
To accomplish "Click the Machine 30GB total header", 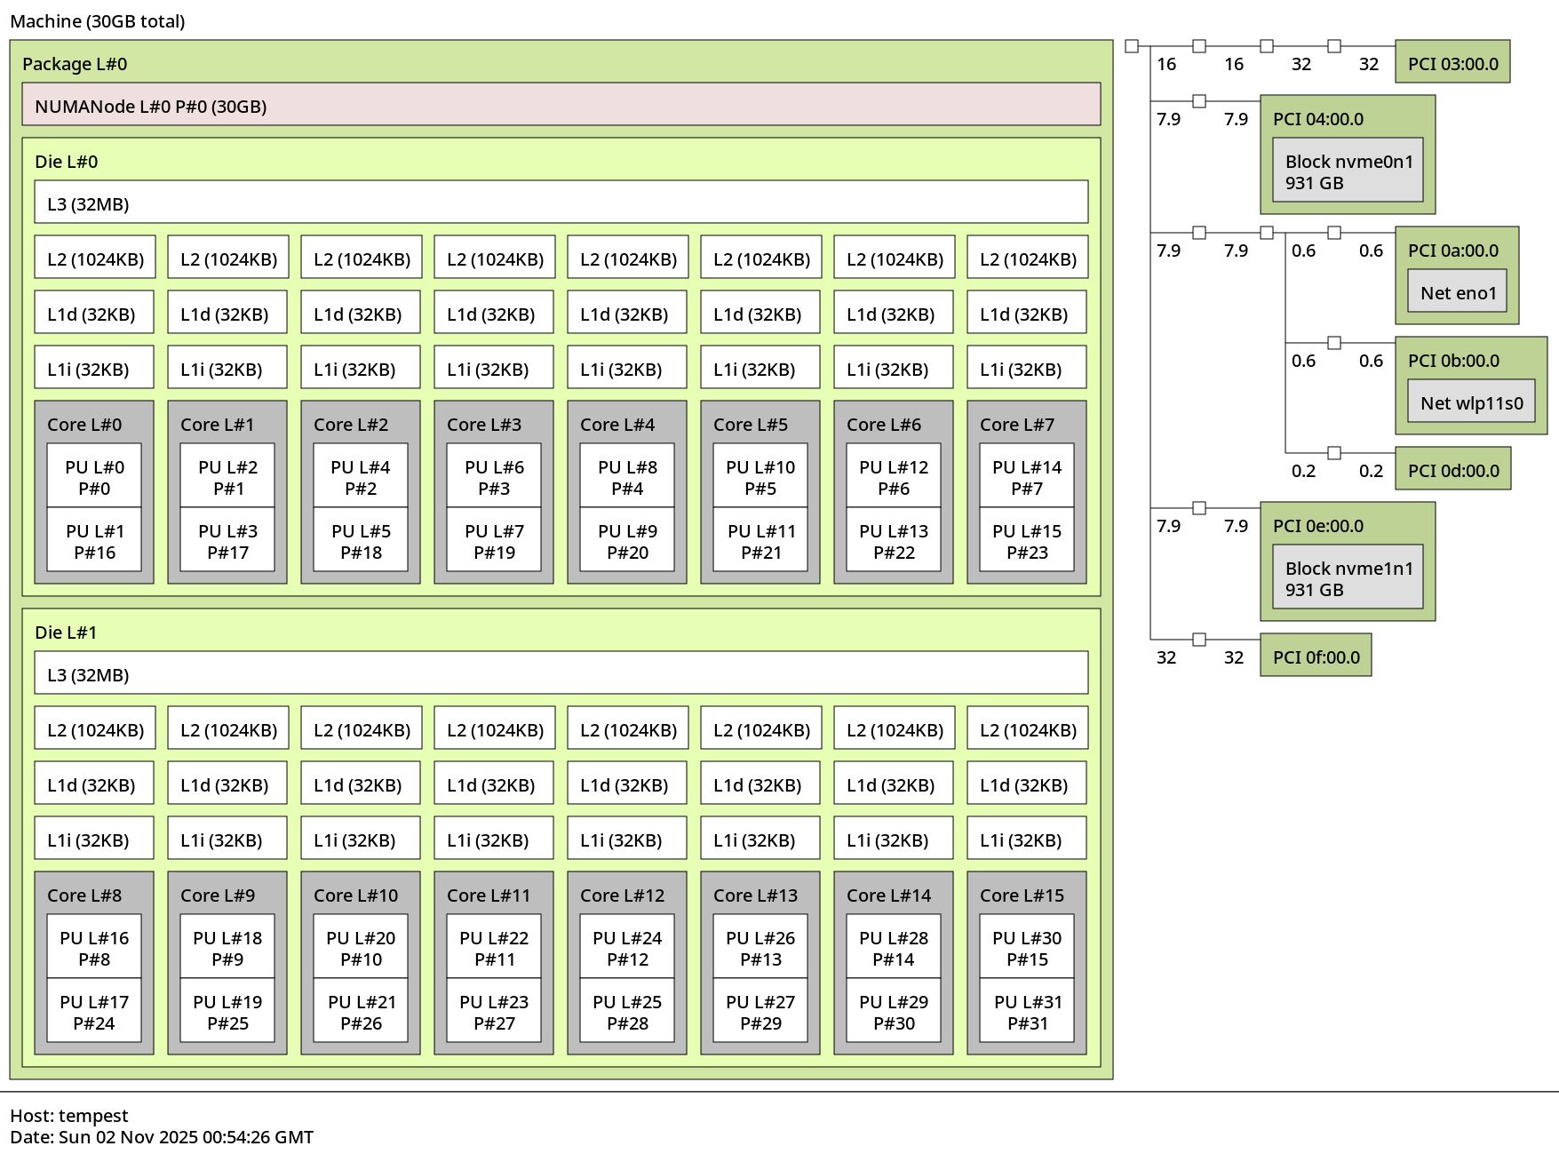I will click(98, 20).
